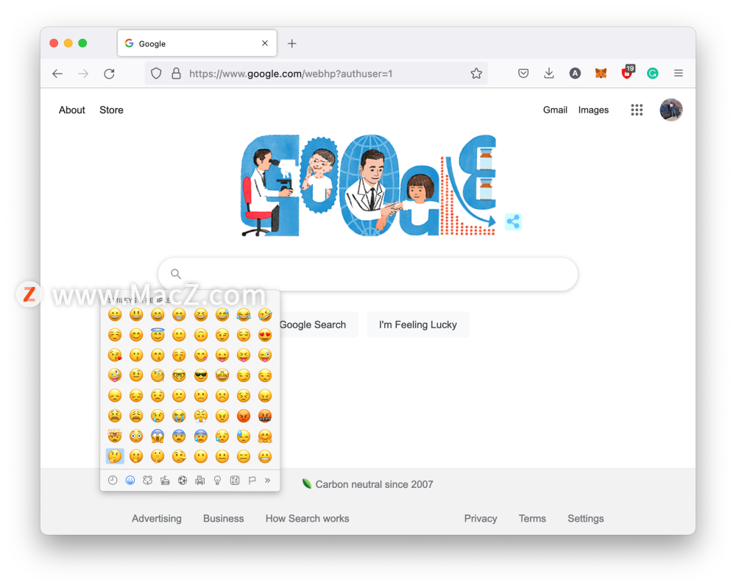Open the About link
This screenshot has width=736, height=588.
(x=72, y=110)
